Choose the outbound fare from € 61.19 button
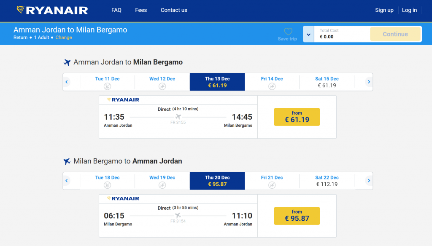This screenshot has width=432, height=246. (297, 117)
